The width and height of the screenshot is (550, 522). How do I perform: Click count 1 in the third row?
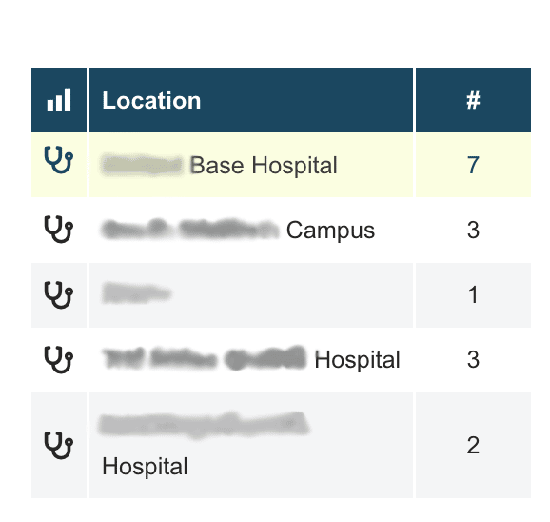(473, 295)
